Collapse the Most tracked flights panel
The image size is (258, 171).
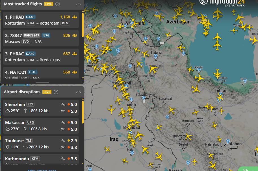coord(79,4)
